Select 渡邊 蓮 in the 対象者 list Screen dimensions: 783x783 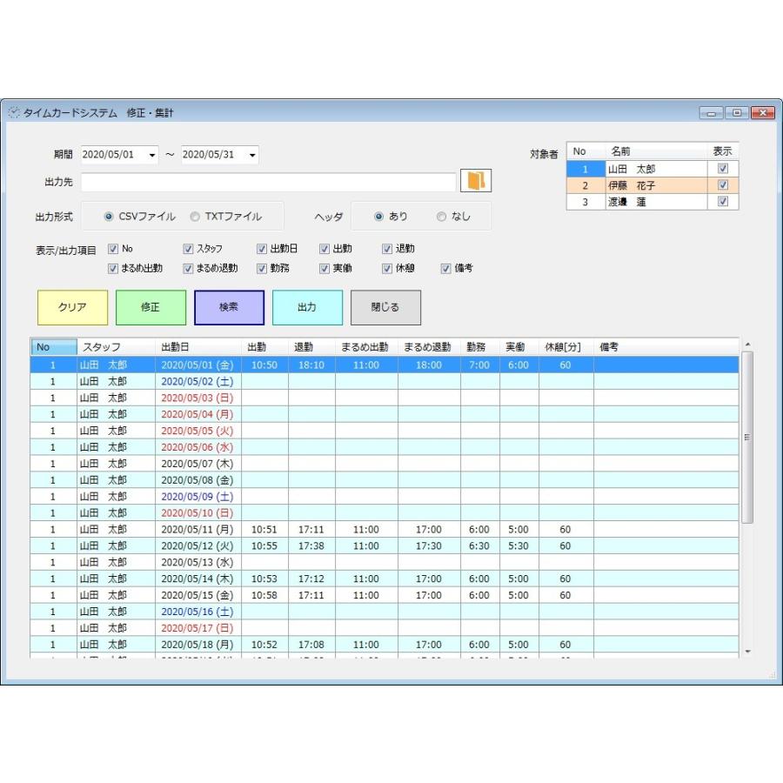[652, 202]
